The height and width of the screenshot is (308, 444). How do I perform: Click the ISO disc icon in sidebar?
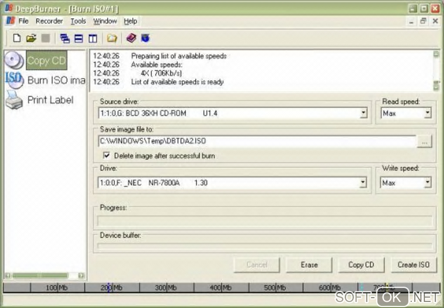(14, 80)
